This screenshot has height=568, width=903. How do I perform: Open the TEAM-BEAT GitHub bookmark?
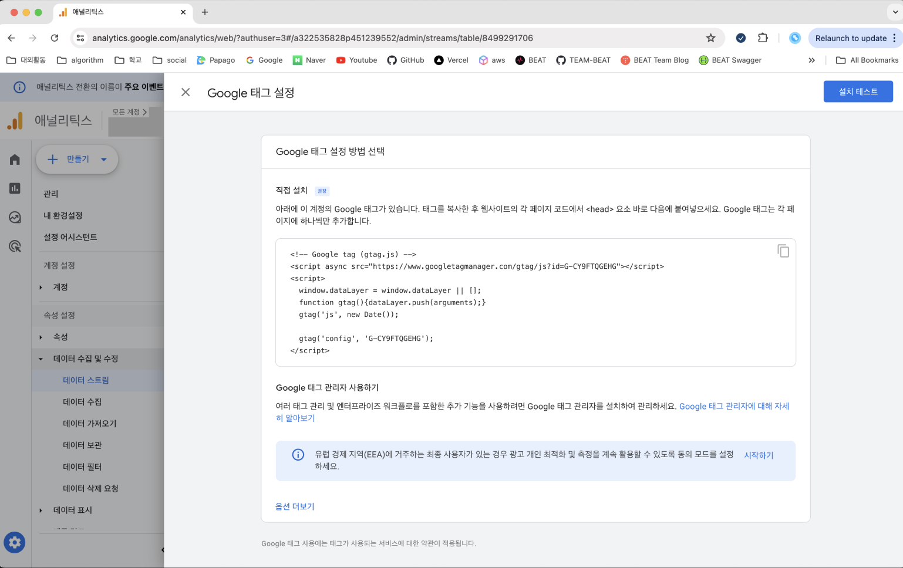(583, 60)
